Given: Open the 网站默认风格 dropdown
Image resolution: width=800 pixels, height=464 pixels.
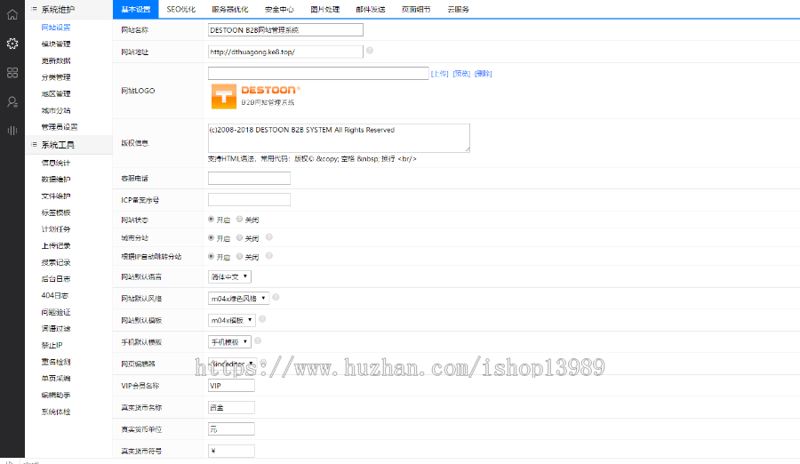Looking at the screenshot, I should (237, 298).
